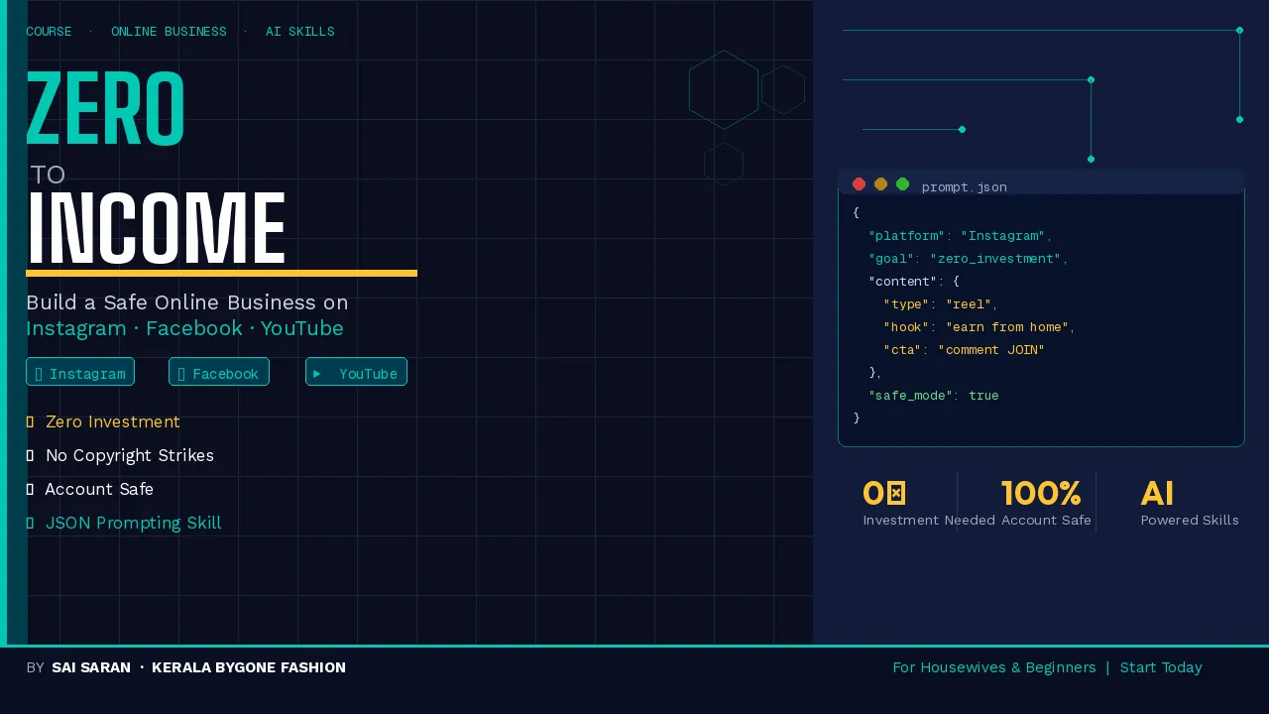Click the Instagram platform badge

(x=80, y=372)
